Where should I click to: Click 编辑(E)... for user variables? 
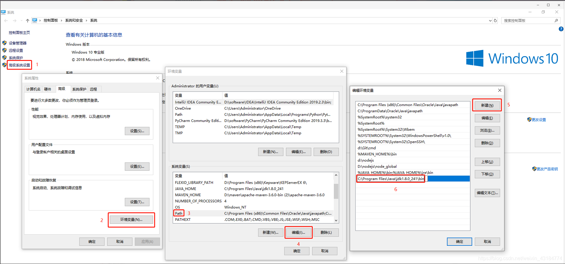point(298,152)
